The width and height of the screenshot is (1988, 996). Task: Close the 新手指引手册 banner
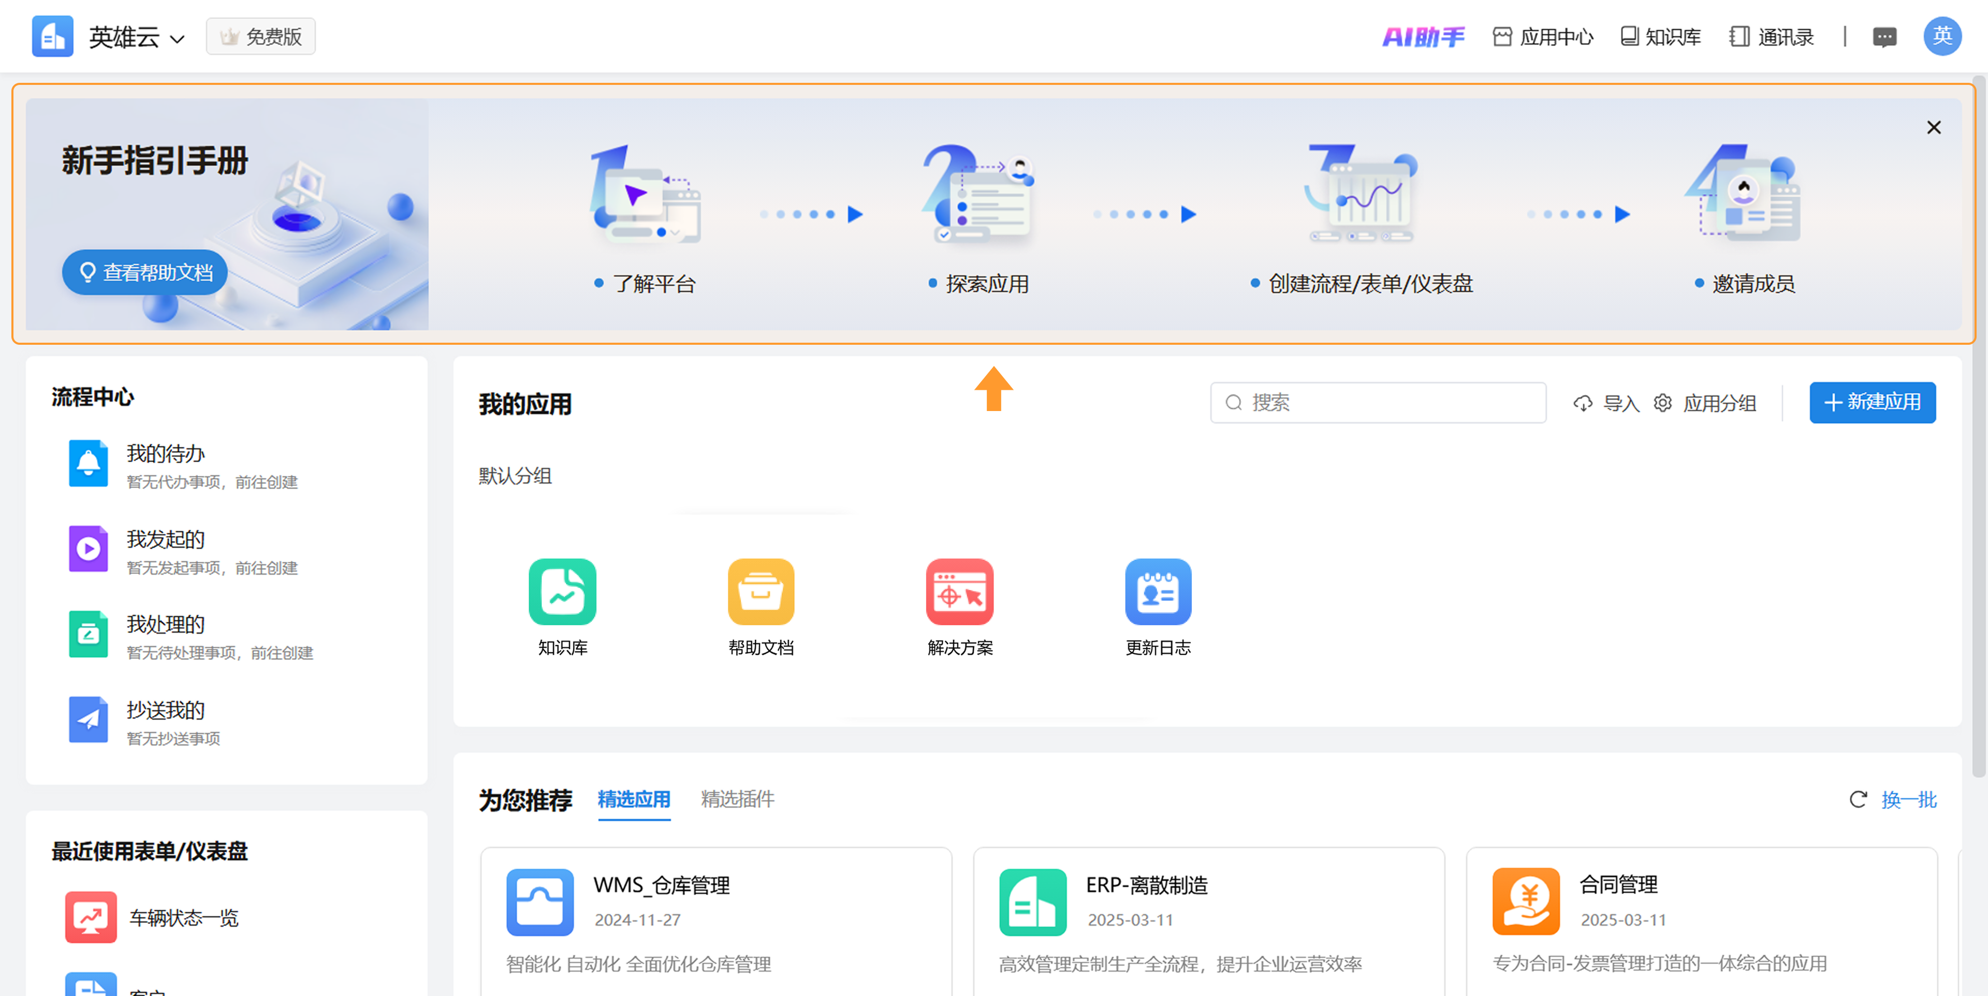click(x=1933, y=127)
